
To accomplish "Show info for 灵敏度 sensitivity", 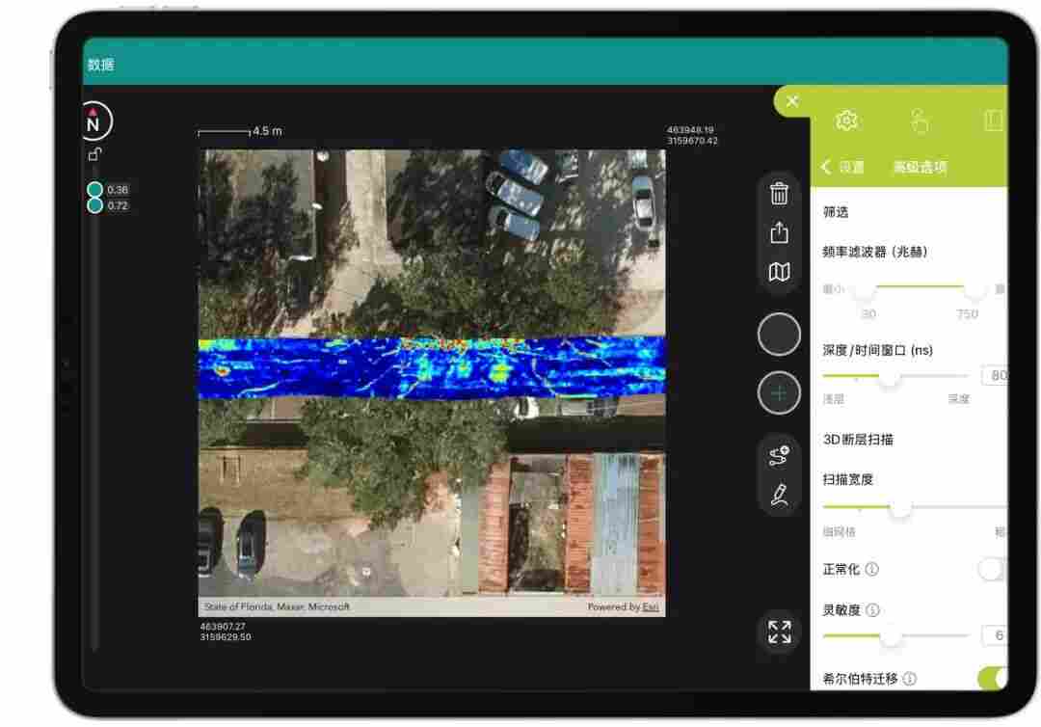I will click(x=872, y=610).
